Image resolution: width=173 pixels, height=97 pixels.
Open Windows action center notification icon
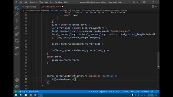point(156,95)
